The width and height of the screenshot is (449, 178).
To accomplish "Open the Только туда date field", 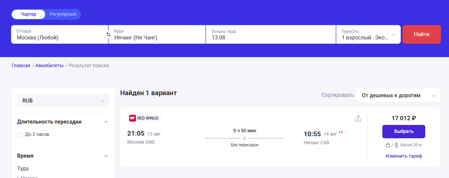I will pyautogui.click(x=271, y=34).
